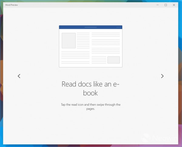The width and height of the screenshot is (182, 147).
Task: Maximize the Word Preview window
Action: click(166, 5)
